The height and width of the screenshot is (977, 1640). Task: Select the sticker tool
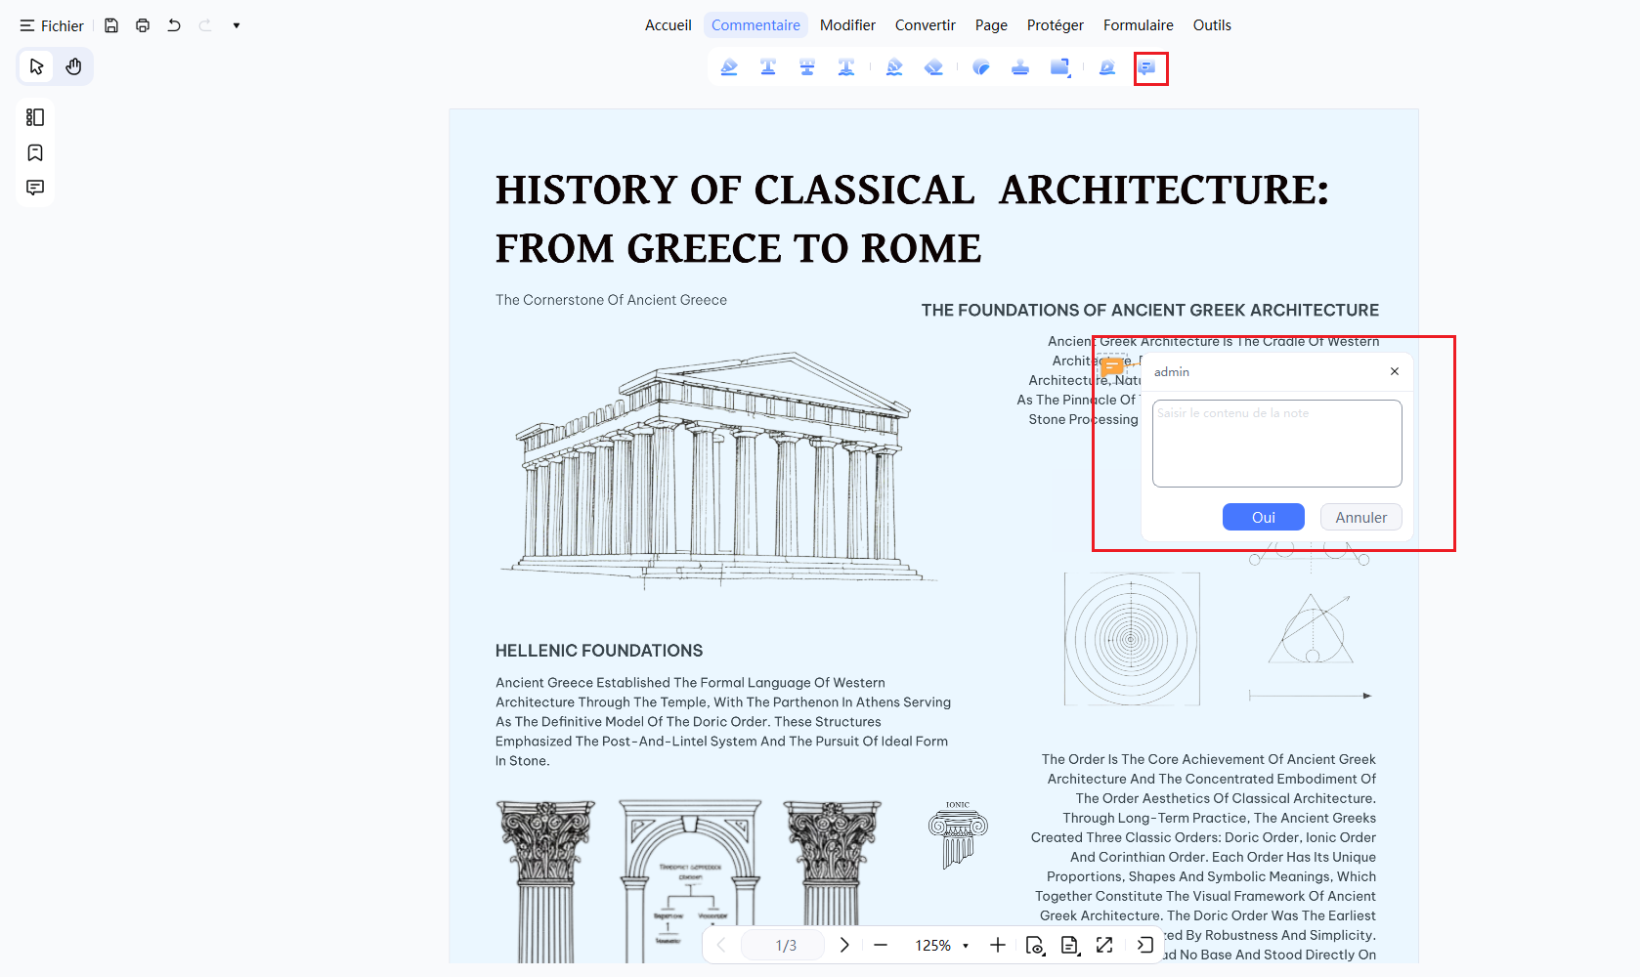981,67
